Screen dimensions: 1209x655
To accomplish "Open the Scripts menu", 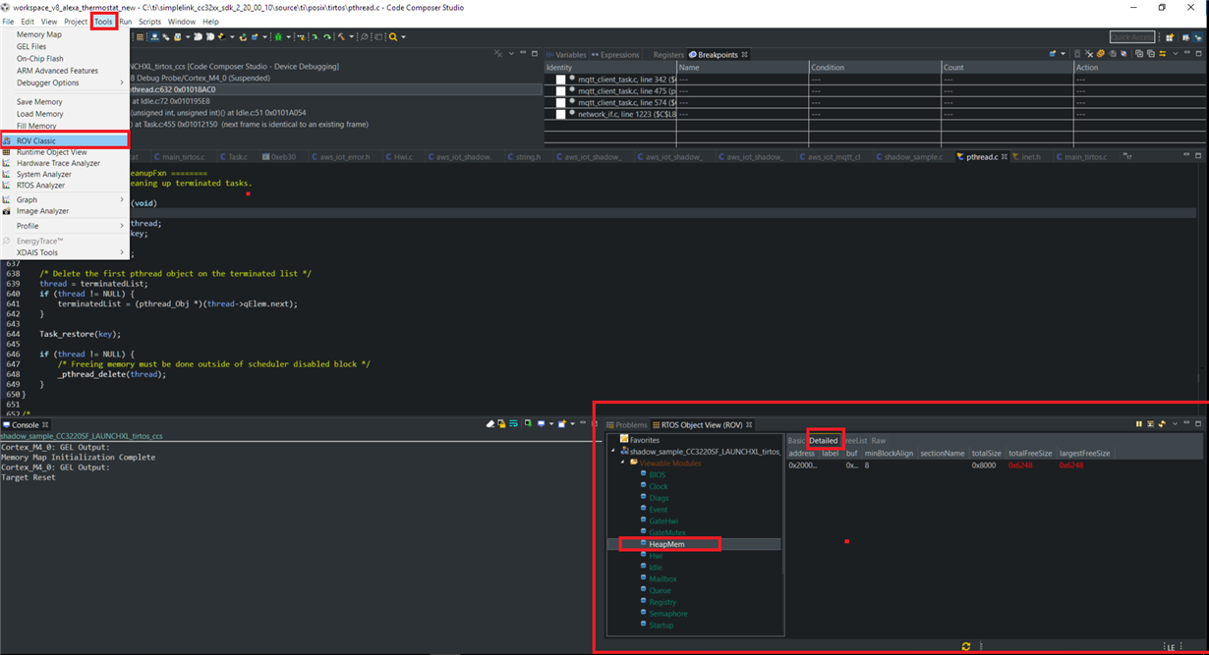I will [x=149, y=22].
